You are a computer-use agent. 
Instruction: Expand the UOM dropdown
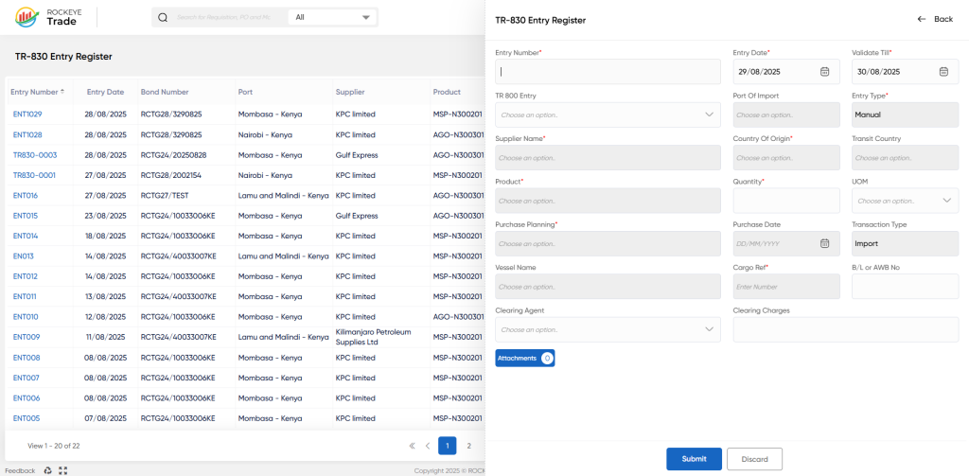coord(906,201)
